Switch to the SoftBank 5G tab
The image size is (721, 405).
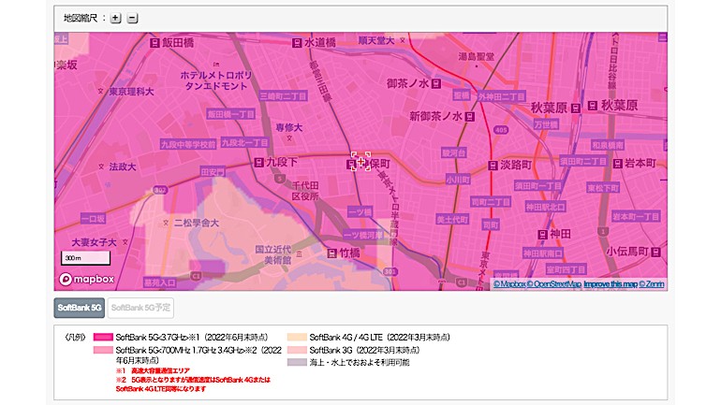click(79, 308)
